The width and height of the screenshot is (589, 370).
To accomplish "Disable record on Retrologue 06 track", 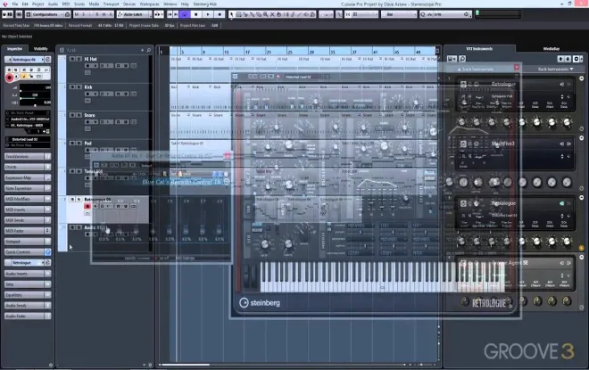I will click(x=87, y=206).
